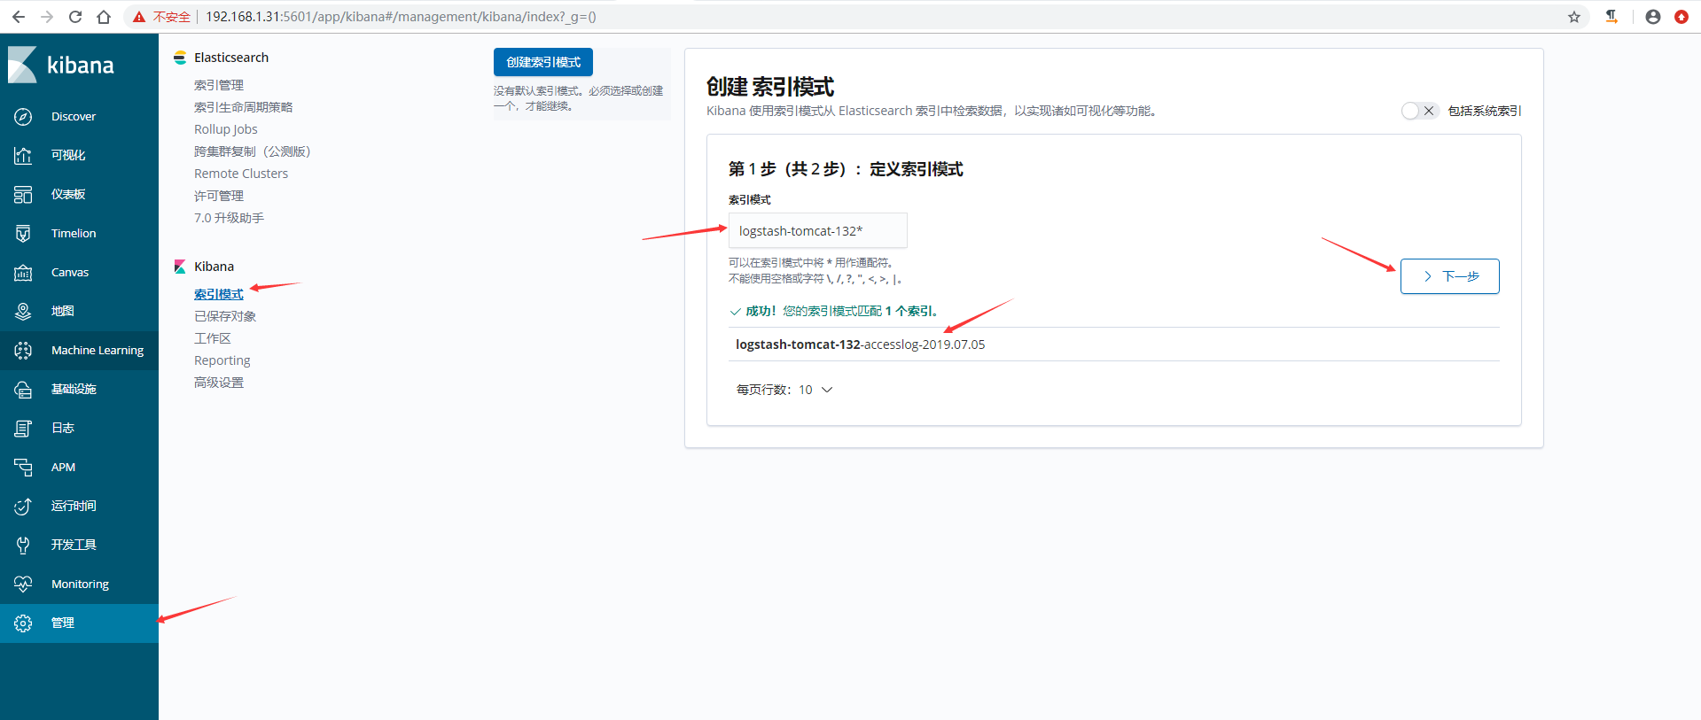This screenshot has height=720, width=1701.
Task: Open Machine Learning icon
Action: 23,351
